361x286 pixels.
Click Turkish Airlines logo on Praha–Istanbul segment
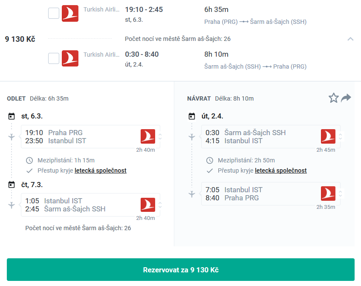[148, 136]
